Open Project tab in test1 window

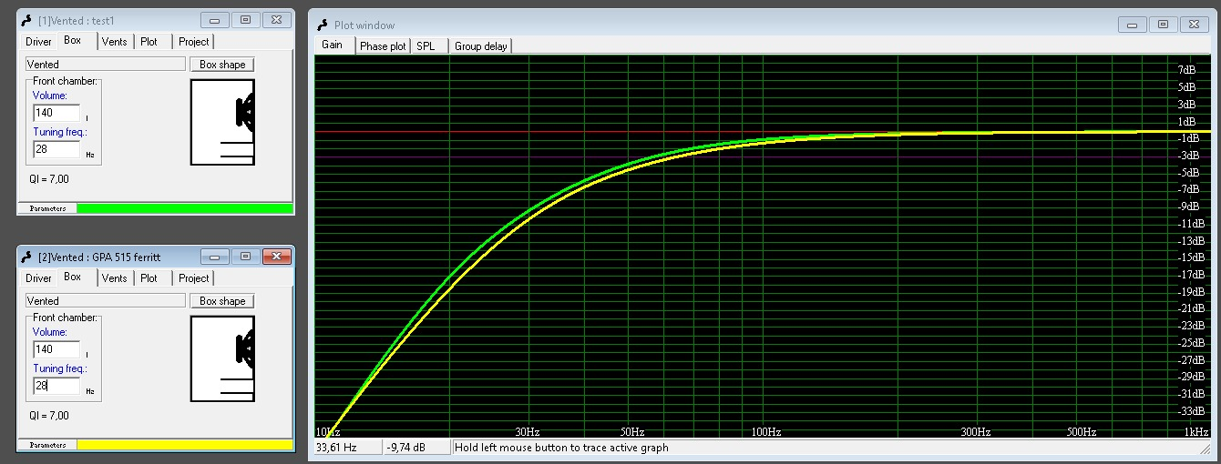(x=194, y=42)
